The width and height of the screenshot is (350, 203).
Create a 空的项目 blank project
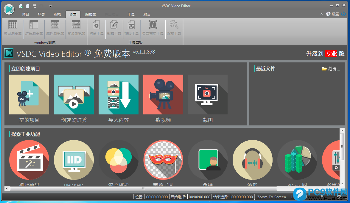[x=29, y=95]
